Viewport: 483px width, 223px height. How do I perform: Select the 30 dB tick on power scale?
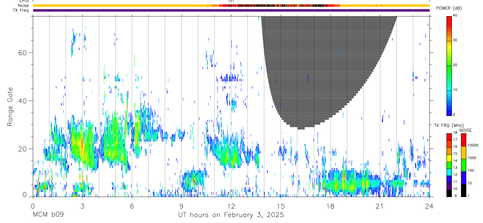tap(455, 41)
